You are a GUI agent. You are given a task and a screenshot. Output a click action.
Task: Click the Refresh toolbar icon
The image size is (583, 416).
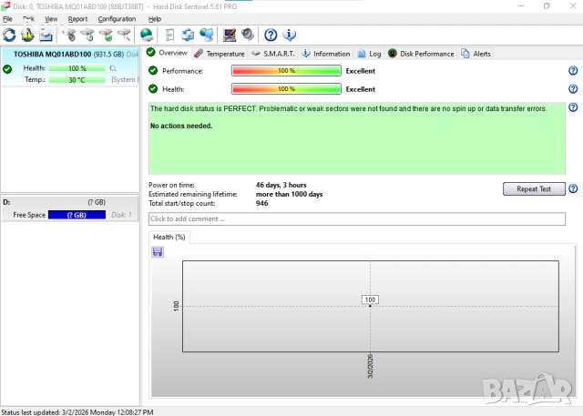click(9, 35)
